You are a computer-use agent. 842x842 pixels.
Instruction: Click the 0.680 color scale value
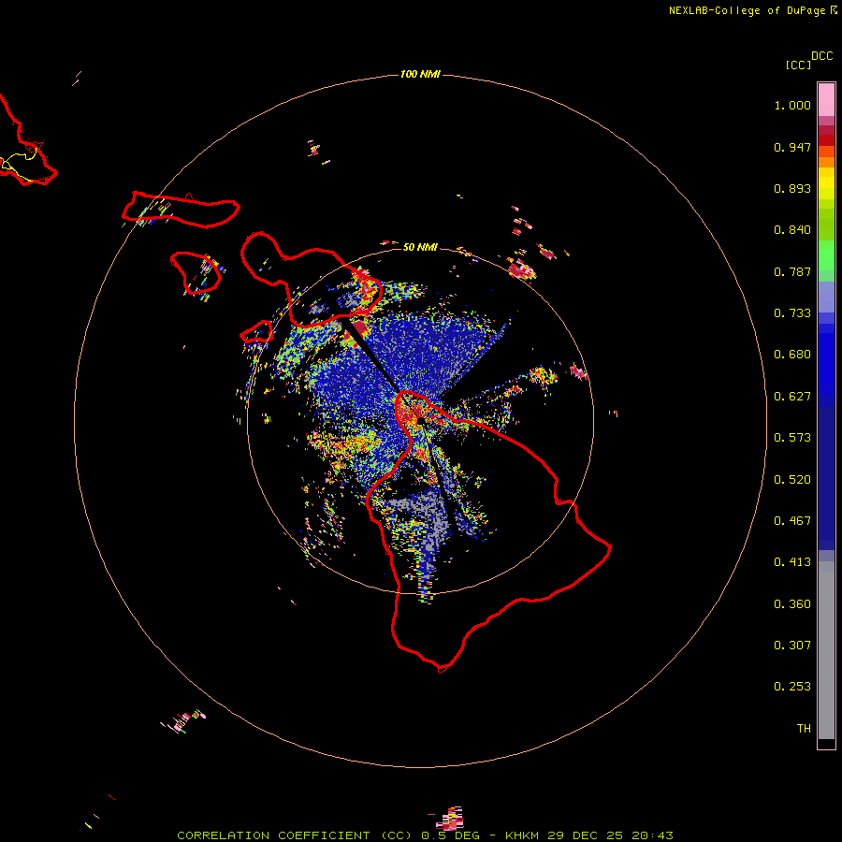pos(792,355)
